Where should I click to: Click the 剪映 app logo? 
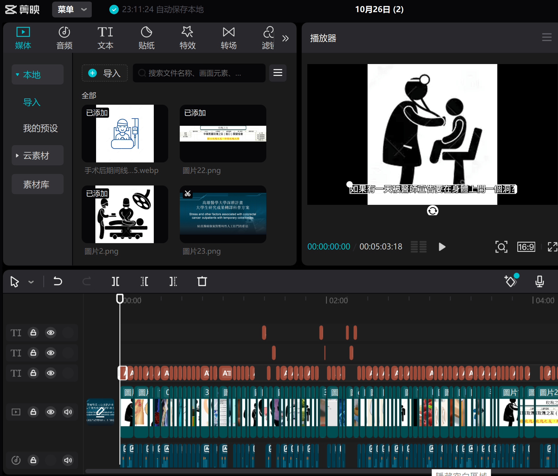[x=22, y=10]
